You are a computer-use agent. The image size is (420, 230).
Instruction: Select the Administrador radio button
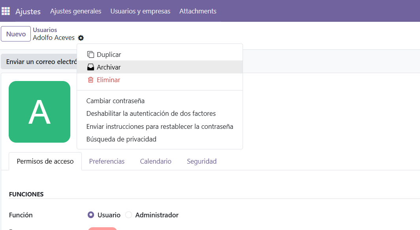pos(128,215)
